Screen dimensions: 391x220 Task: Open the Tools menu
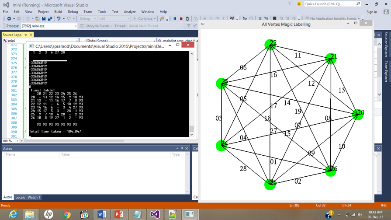point(102,12)
